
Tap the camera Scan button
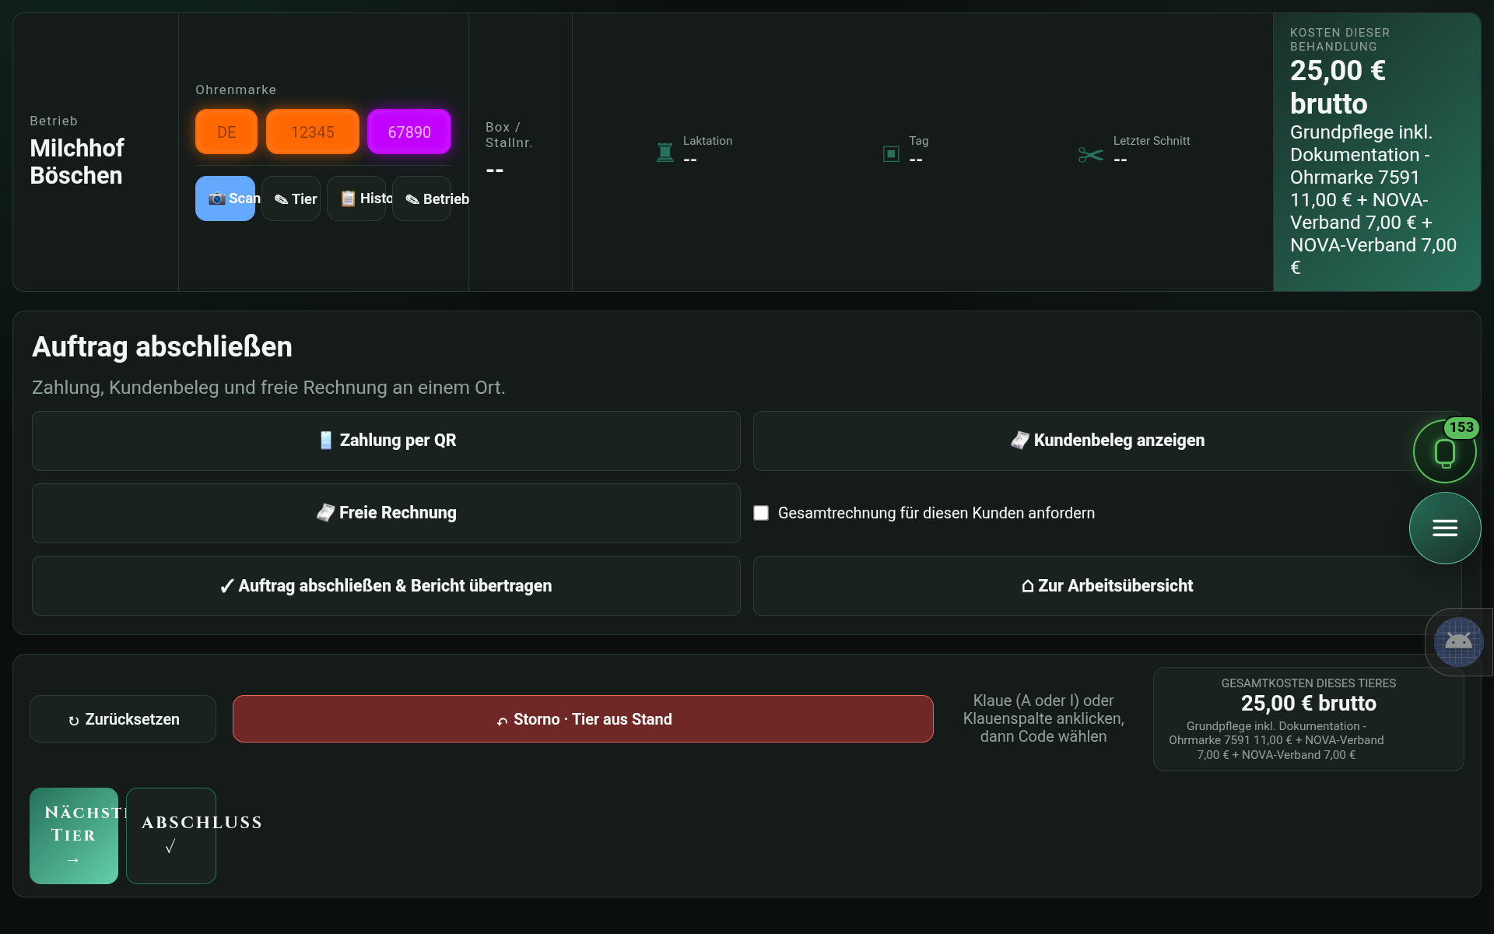pyautogui.click(x=225, y=198)
